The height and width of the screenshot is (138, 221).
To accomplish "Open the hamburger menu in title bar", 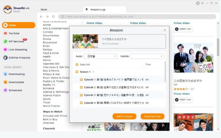I will (203, 3).
